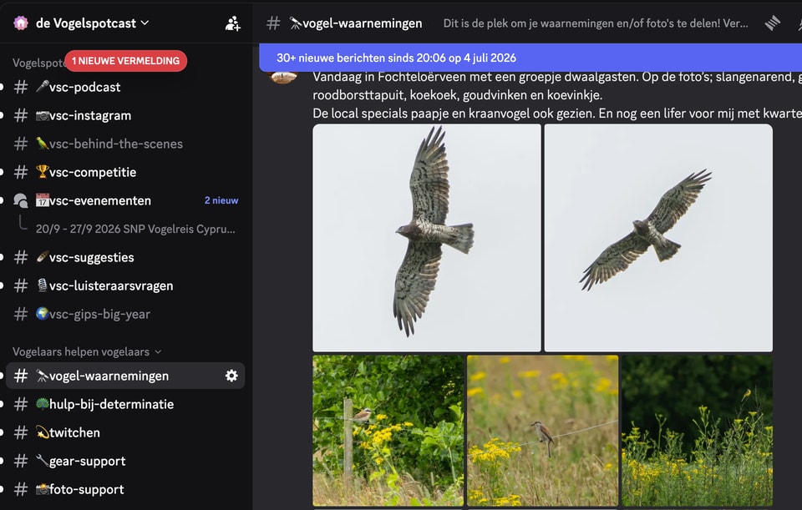Click the microphone emoji on vsc-podcast

pos(43,86)
